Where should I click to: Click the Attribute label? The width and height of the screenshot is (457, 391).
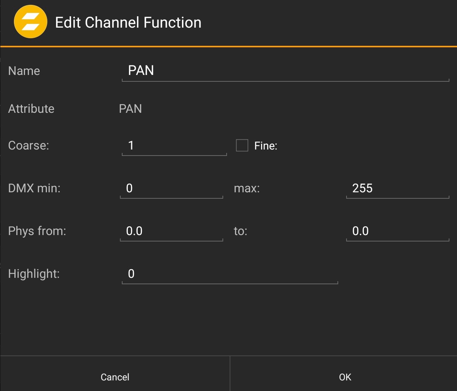tap(31, 109)
